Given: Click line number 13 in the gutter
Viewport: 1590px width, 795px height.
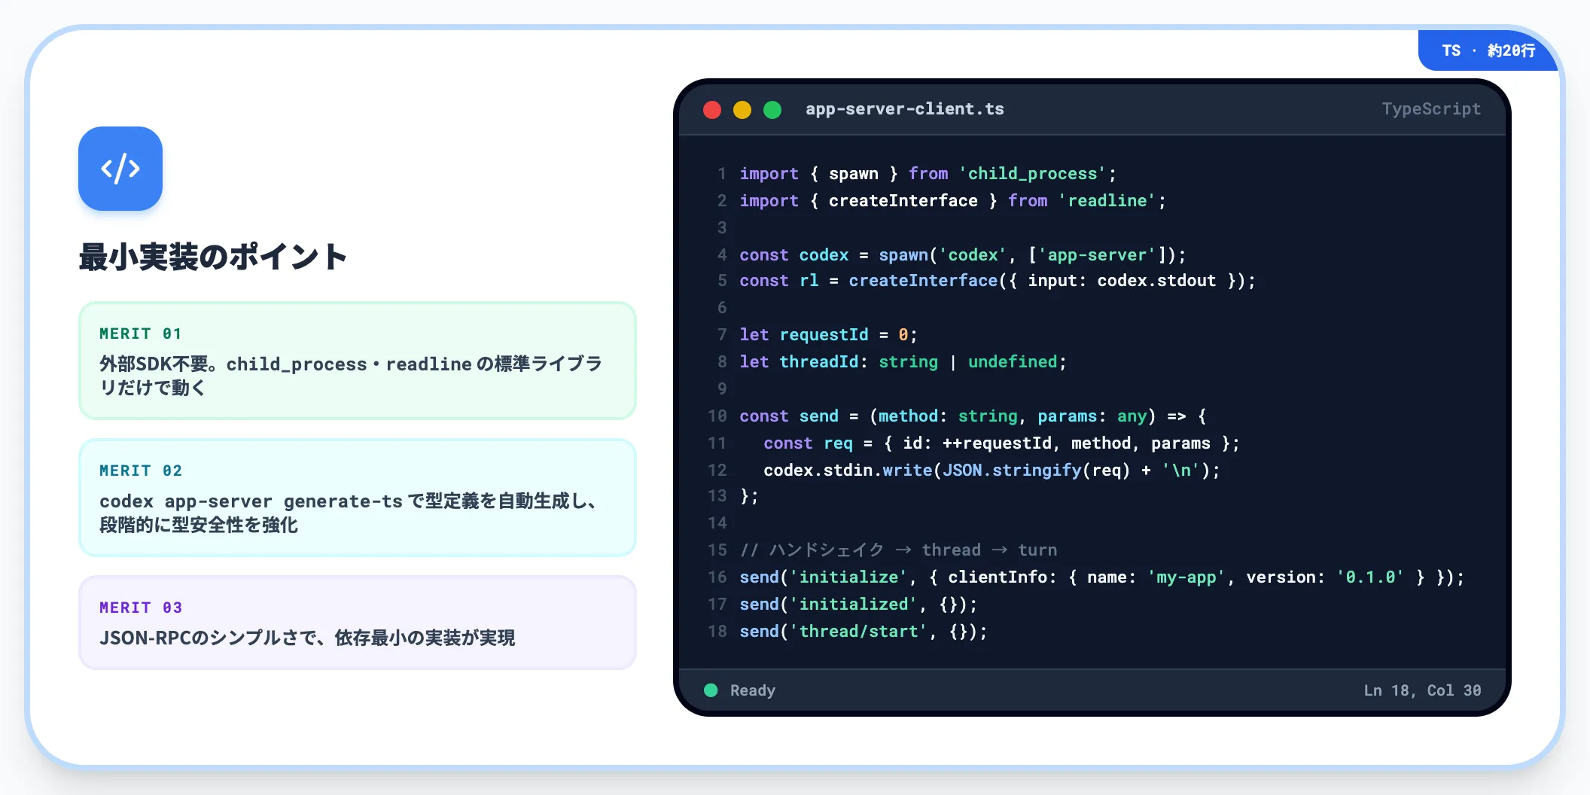Looking at the screenshot, I should pos(717,496).
